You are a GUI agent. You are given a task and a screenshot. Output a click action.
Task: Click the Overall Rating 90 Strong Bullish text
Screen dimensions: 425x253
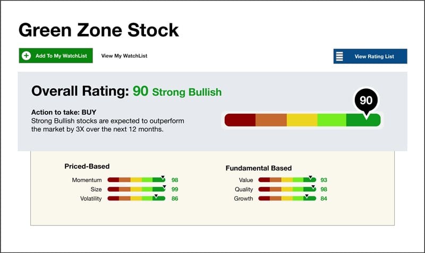coord(126,91)
